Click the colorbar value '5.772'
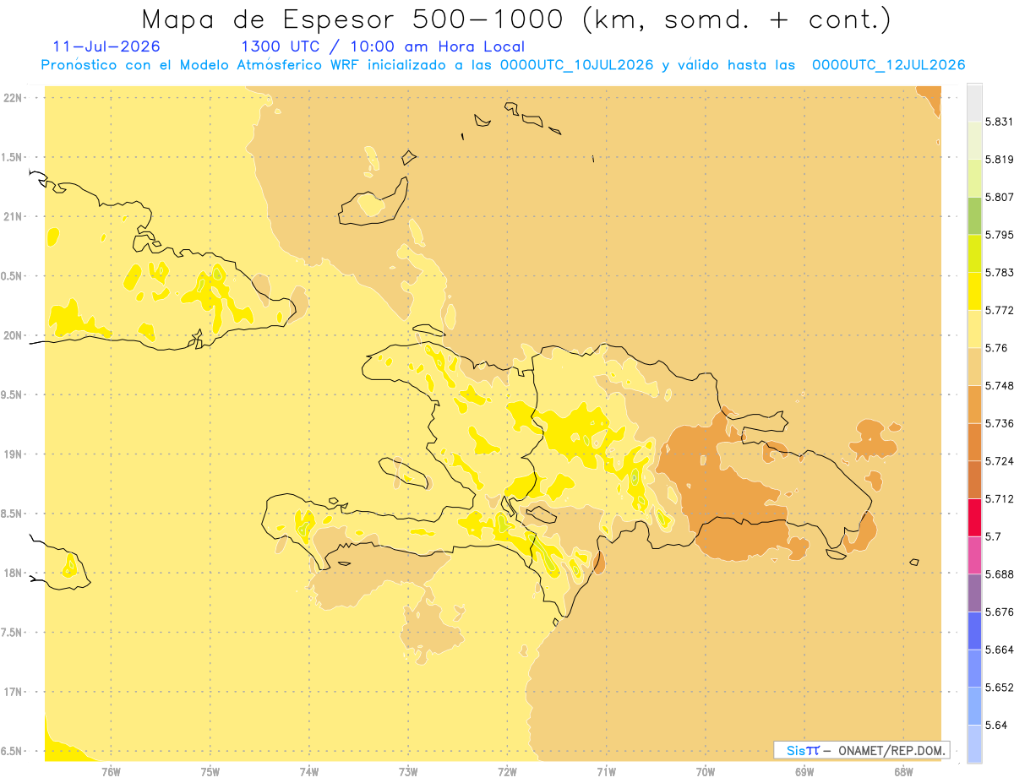This screenshot has height=783, width=1014. tap(1000, 310)
